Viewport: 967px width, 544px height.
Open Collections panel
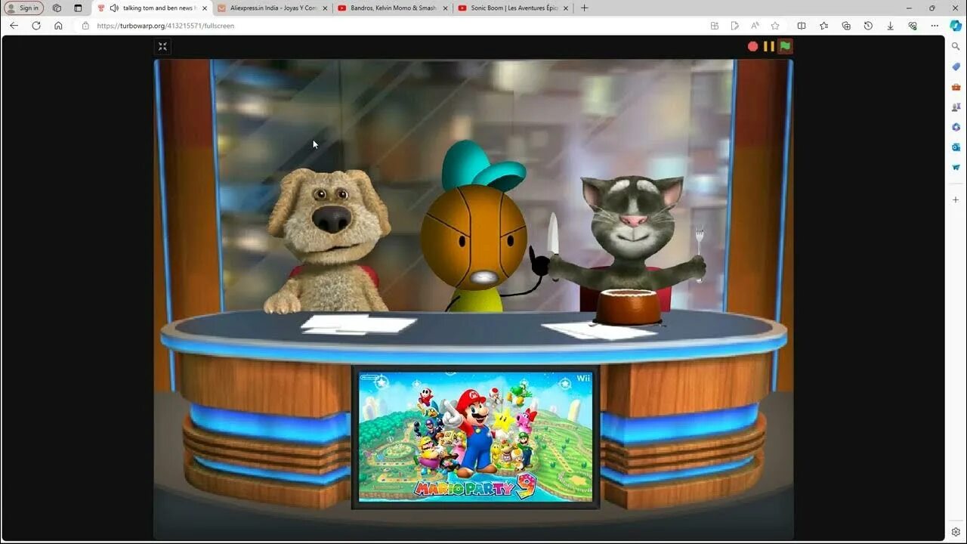846,26
